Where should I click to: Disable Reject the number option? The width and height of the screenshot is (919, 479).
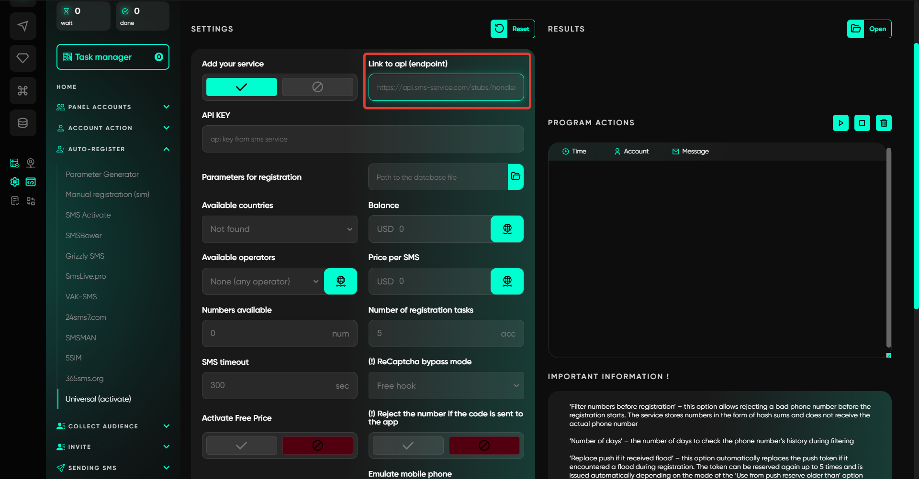pyautogui.click(x=484, y=446)
